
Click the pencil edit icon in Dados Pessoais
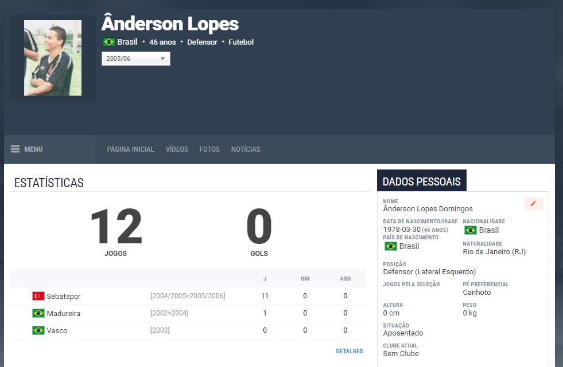click(533, 204)
